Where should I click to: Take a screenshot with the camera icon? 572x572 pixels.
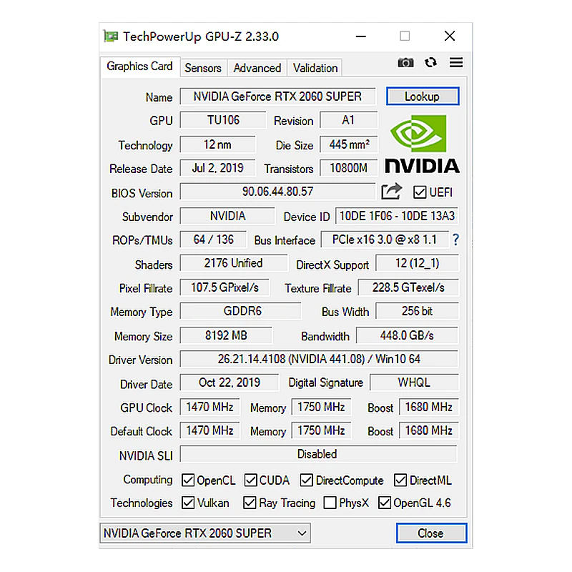click(x=405, y=63)
